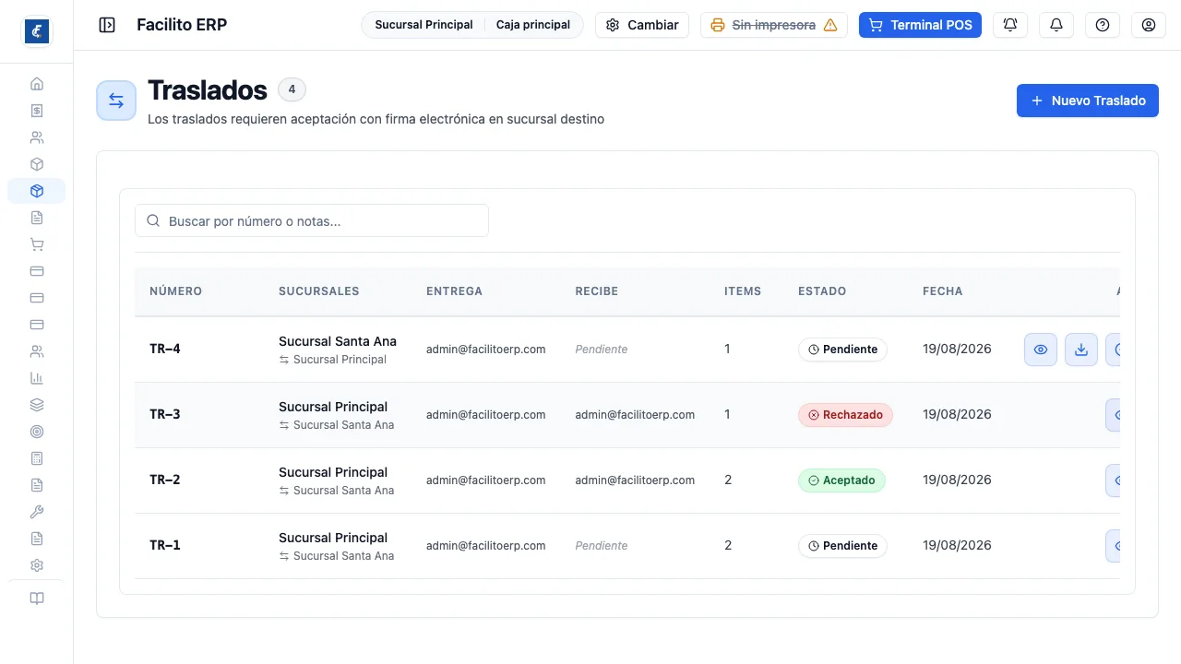Select transfer number TR-1
This screenshot has height=664, width=1181.
point(165,545)
